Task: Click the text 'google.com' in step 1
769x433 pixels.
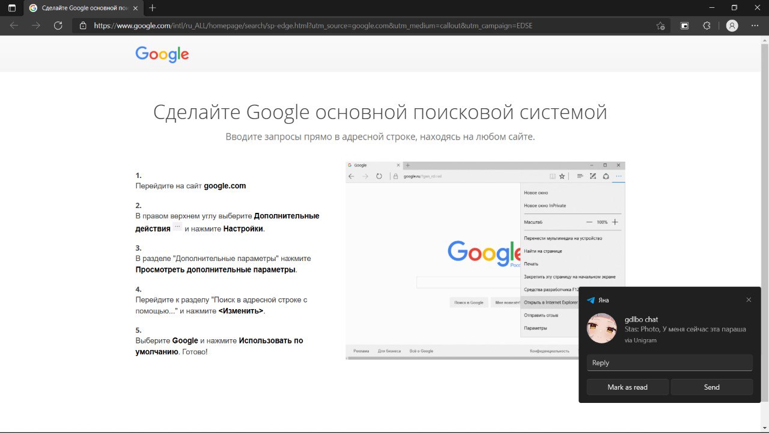Action: tap(225, 186)
